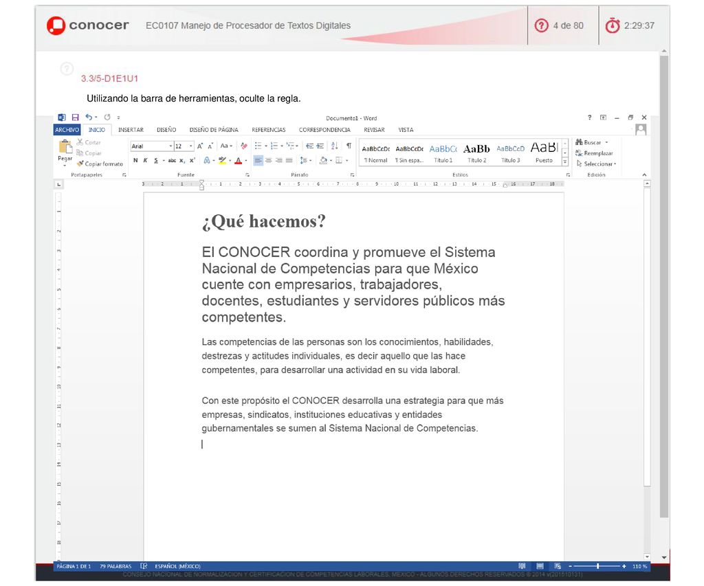This screenshot has width=704, height=586.
Task: Click Copiar formato painter
Action: 100,164
